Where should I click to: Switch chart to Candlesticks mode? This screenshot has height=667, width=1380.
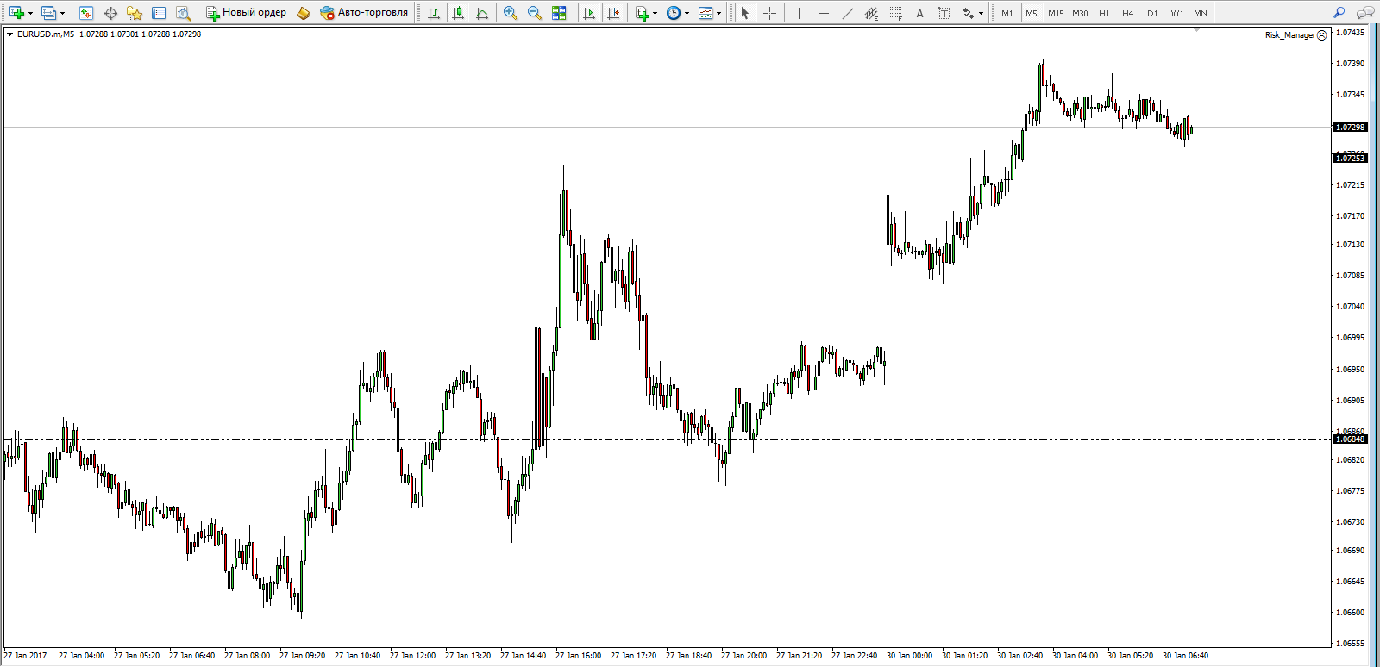click(458, 13)
